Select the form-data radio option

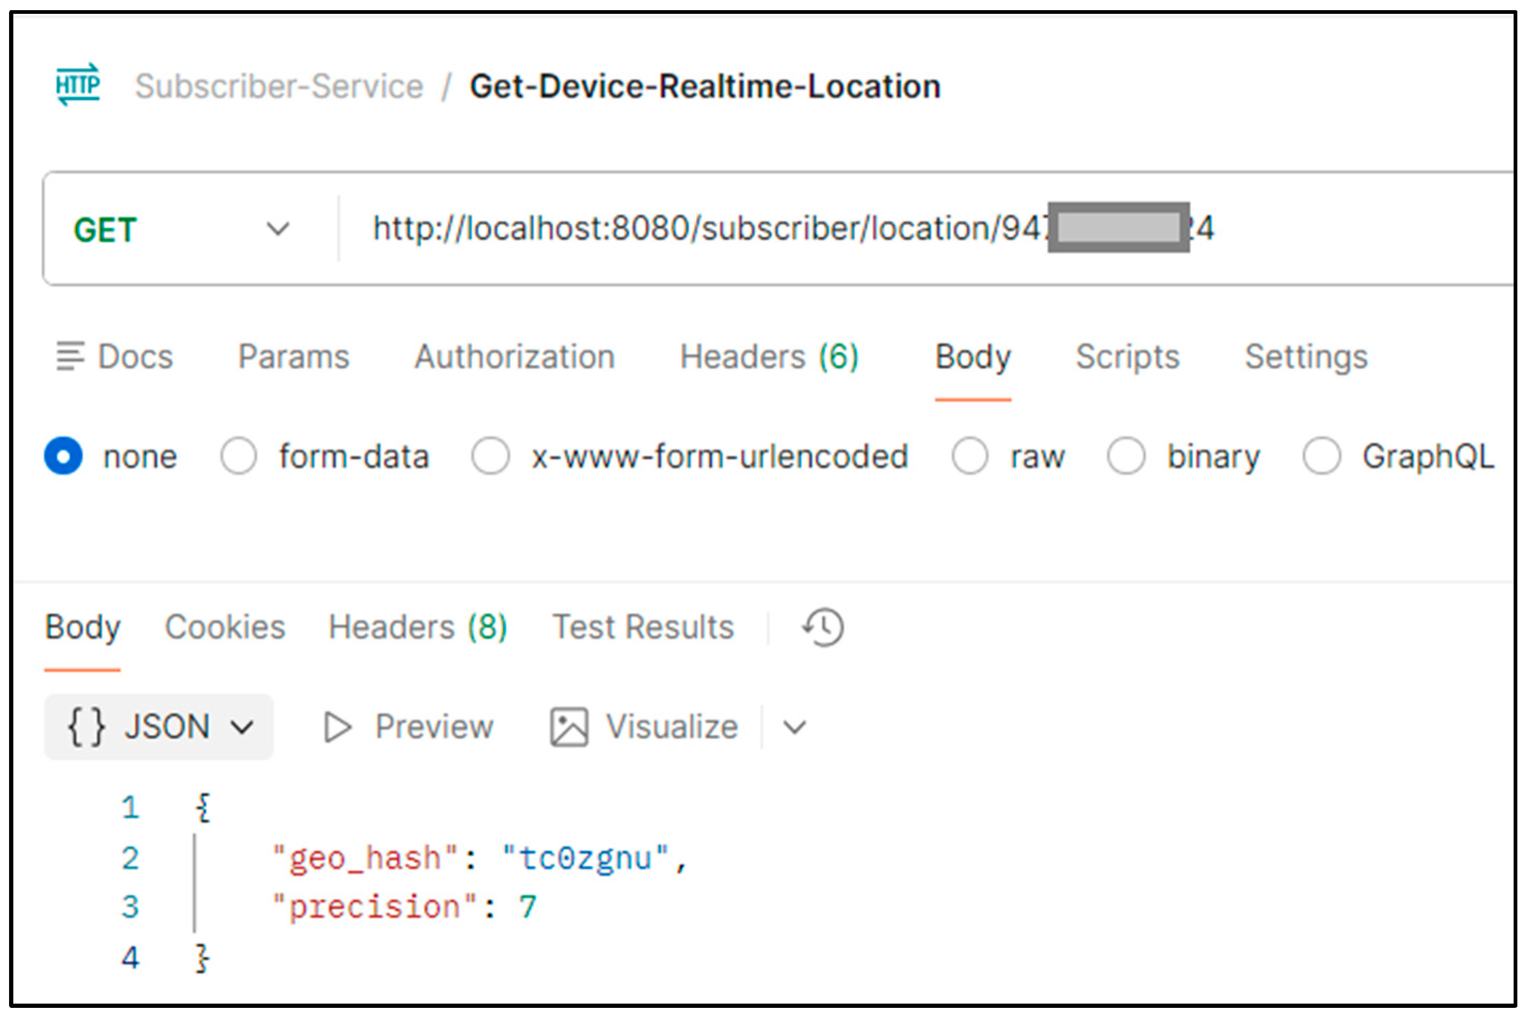[x=238, y=456]
